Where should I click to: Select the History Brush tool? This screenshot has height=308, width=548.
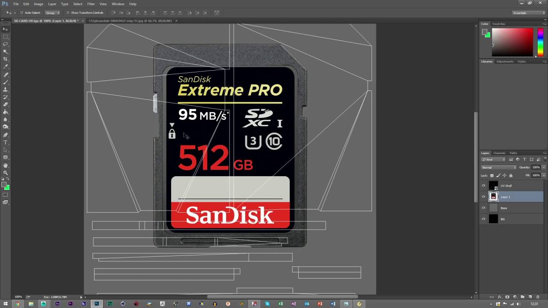click(x=6, y=97)
